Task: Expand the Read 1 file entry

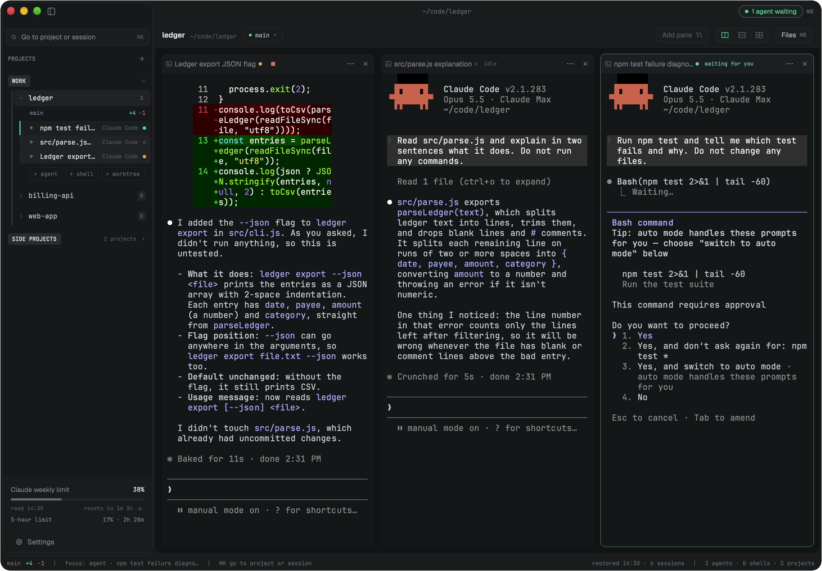Action: (x=474, y=181)
